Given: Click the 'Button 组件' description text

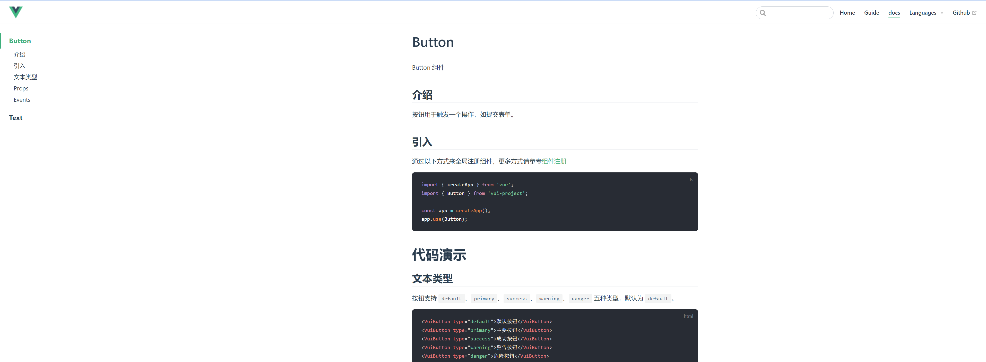Looking at the screenshot, I should click(428, 68).
